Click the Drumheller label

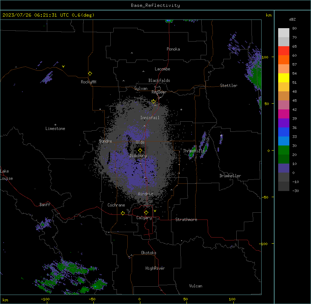point(230,176)
